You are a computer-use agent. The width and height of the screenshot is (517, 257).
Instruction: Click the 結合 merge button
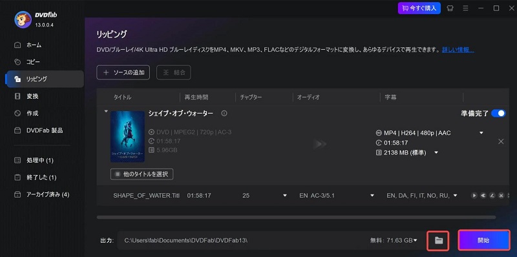coord(173,72)
